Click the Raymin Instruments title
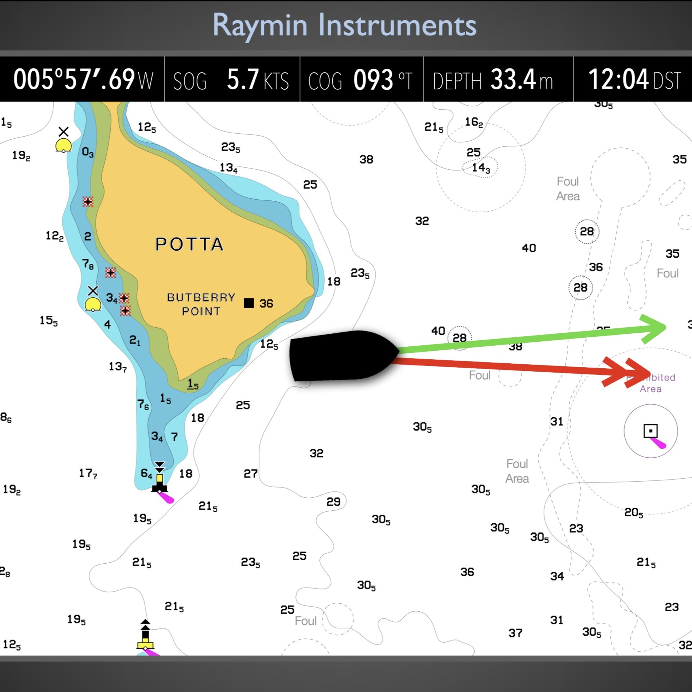 [x=345, y=25]
